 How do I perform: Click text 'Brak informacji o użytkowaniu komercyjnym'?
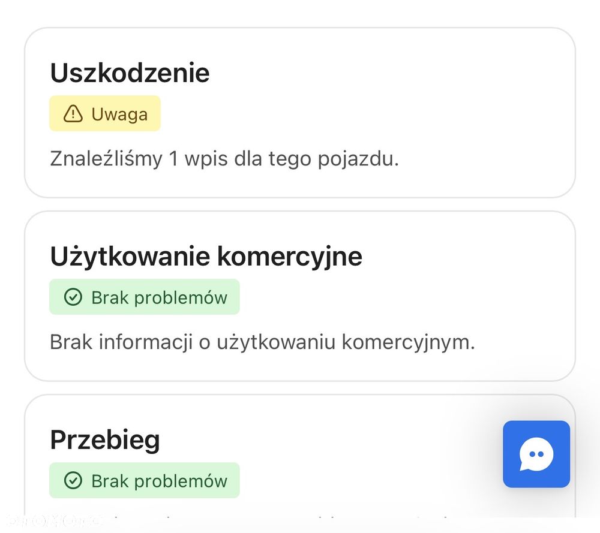pos(262,342)
